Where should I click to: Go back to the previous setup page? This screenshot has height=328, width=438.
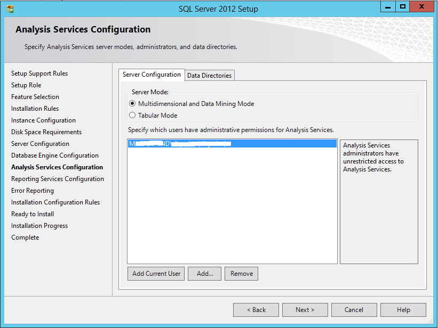(256, 310)
